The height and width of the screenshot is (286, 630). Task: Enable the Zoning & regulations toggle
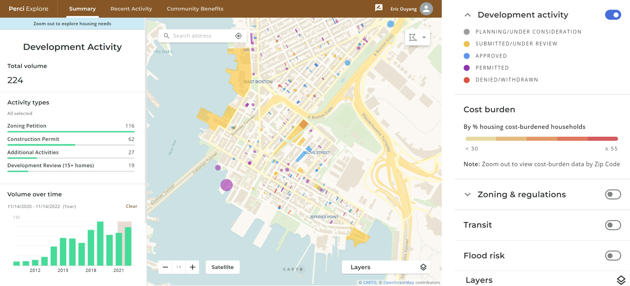(613, 194)
